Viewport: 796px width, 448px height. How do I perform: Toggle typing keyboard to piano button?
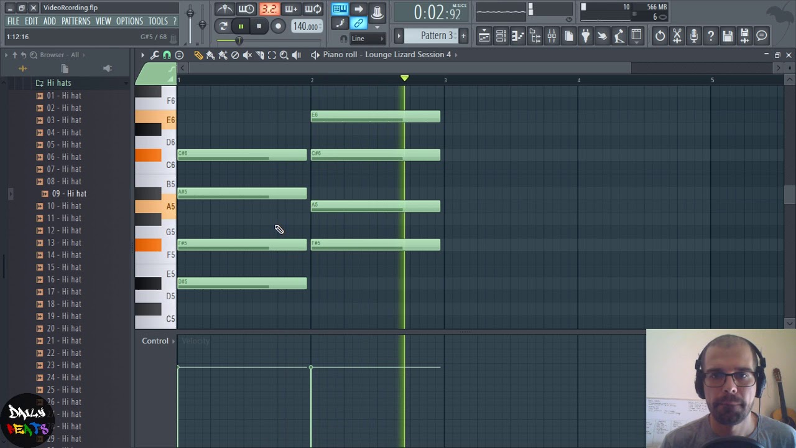click(x=340, y=9)
